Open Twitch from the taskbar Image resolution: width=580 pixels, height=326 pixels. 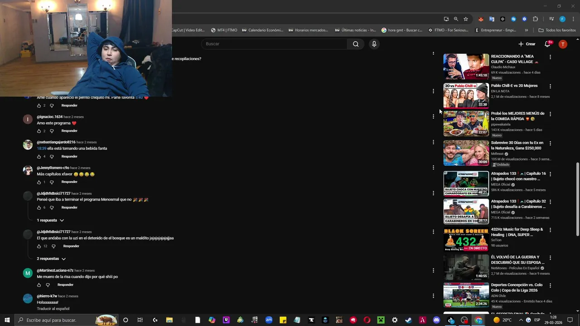(x=226, y=320)
